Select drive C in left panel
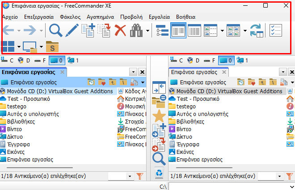 [7, 60]
